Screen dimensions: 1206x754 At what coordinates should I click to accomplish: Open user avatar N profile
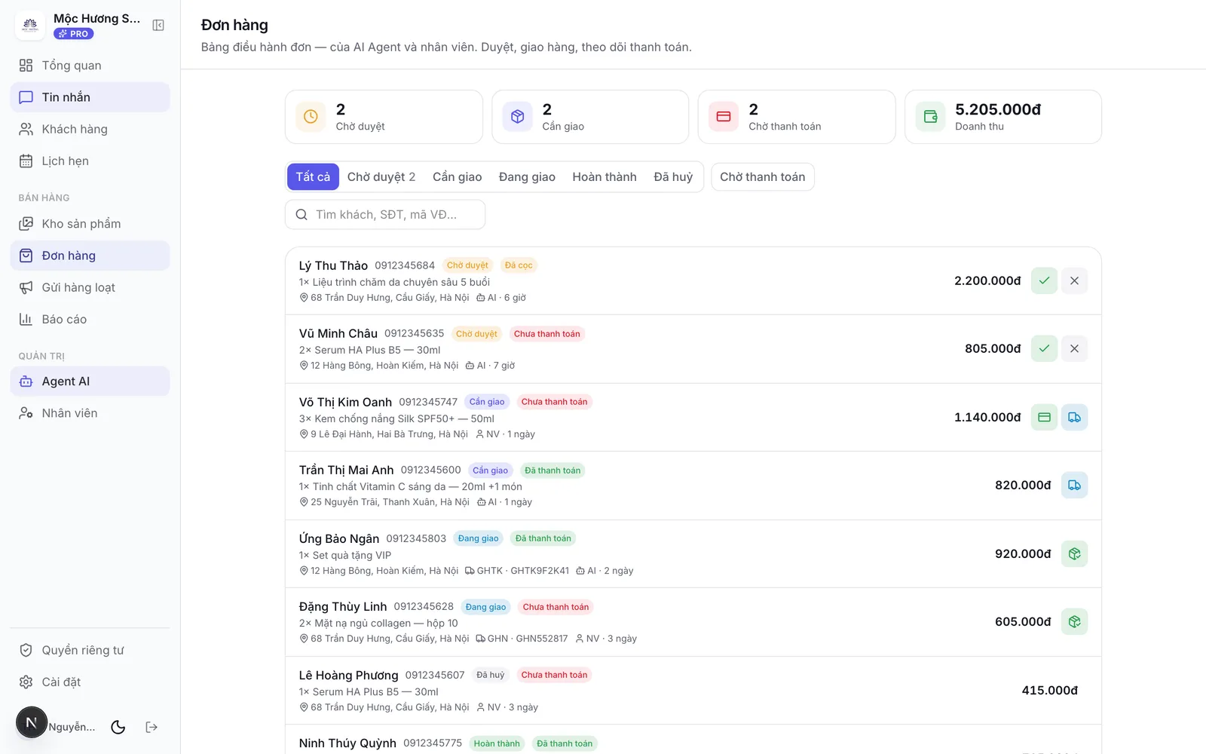coord(32,722)
